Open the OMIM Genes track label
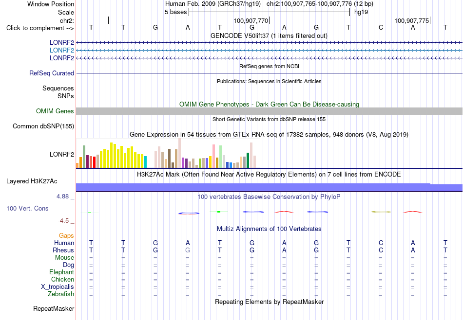This screenshot has height=320, width=463. click(x=55, y=111)
